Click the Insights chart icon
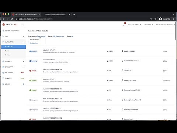The height and width of the screenshot is (133, 177). (x=3, y=61)
